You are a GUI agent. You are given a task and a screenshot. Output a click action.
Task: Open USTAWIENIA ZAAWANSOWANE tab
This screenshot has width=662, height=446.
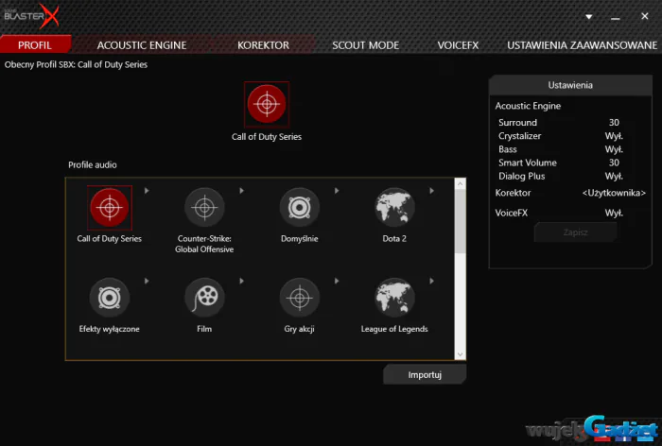click(x=582, y=45)
